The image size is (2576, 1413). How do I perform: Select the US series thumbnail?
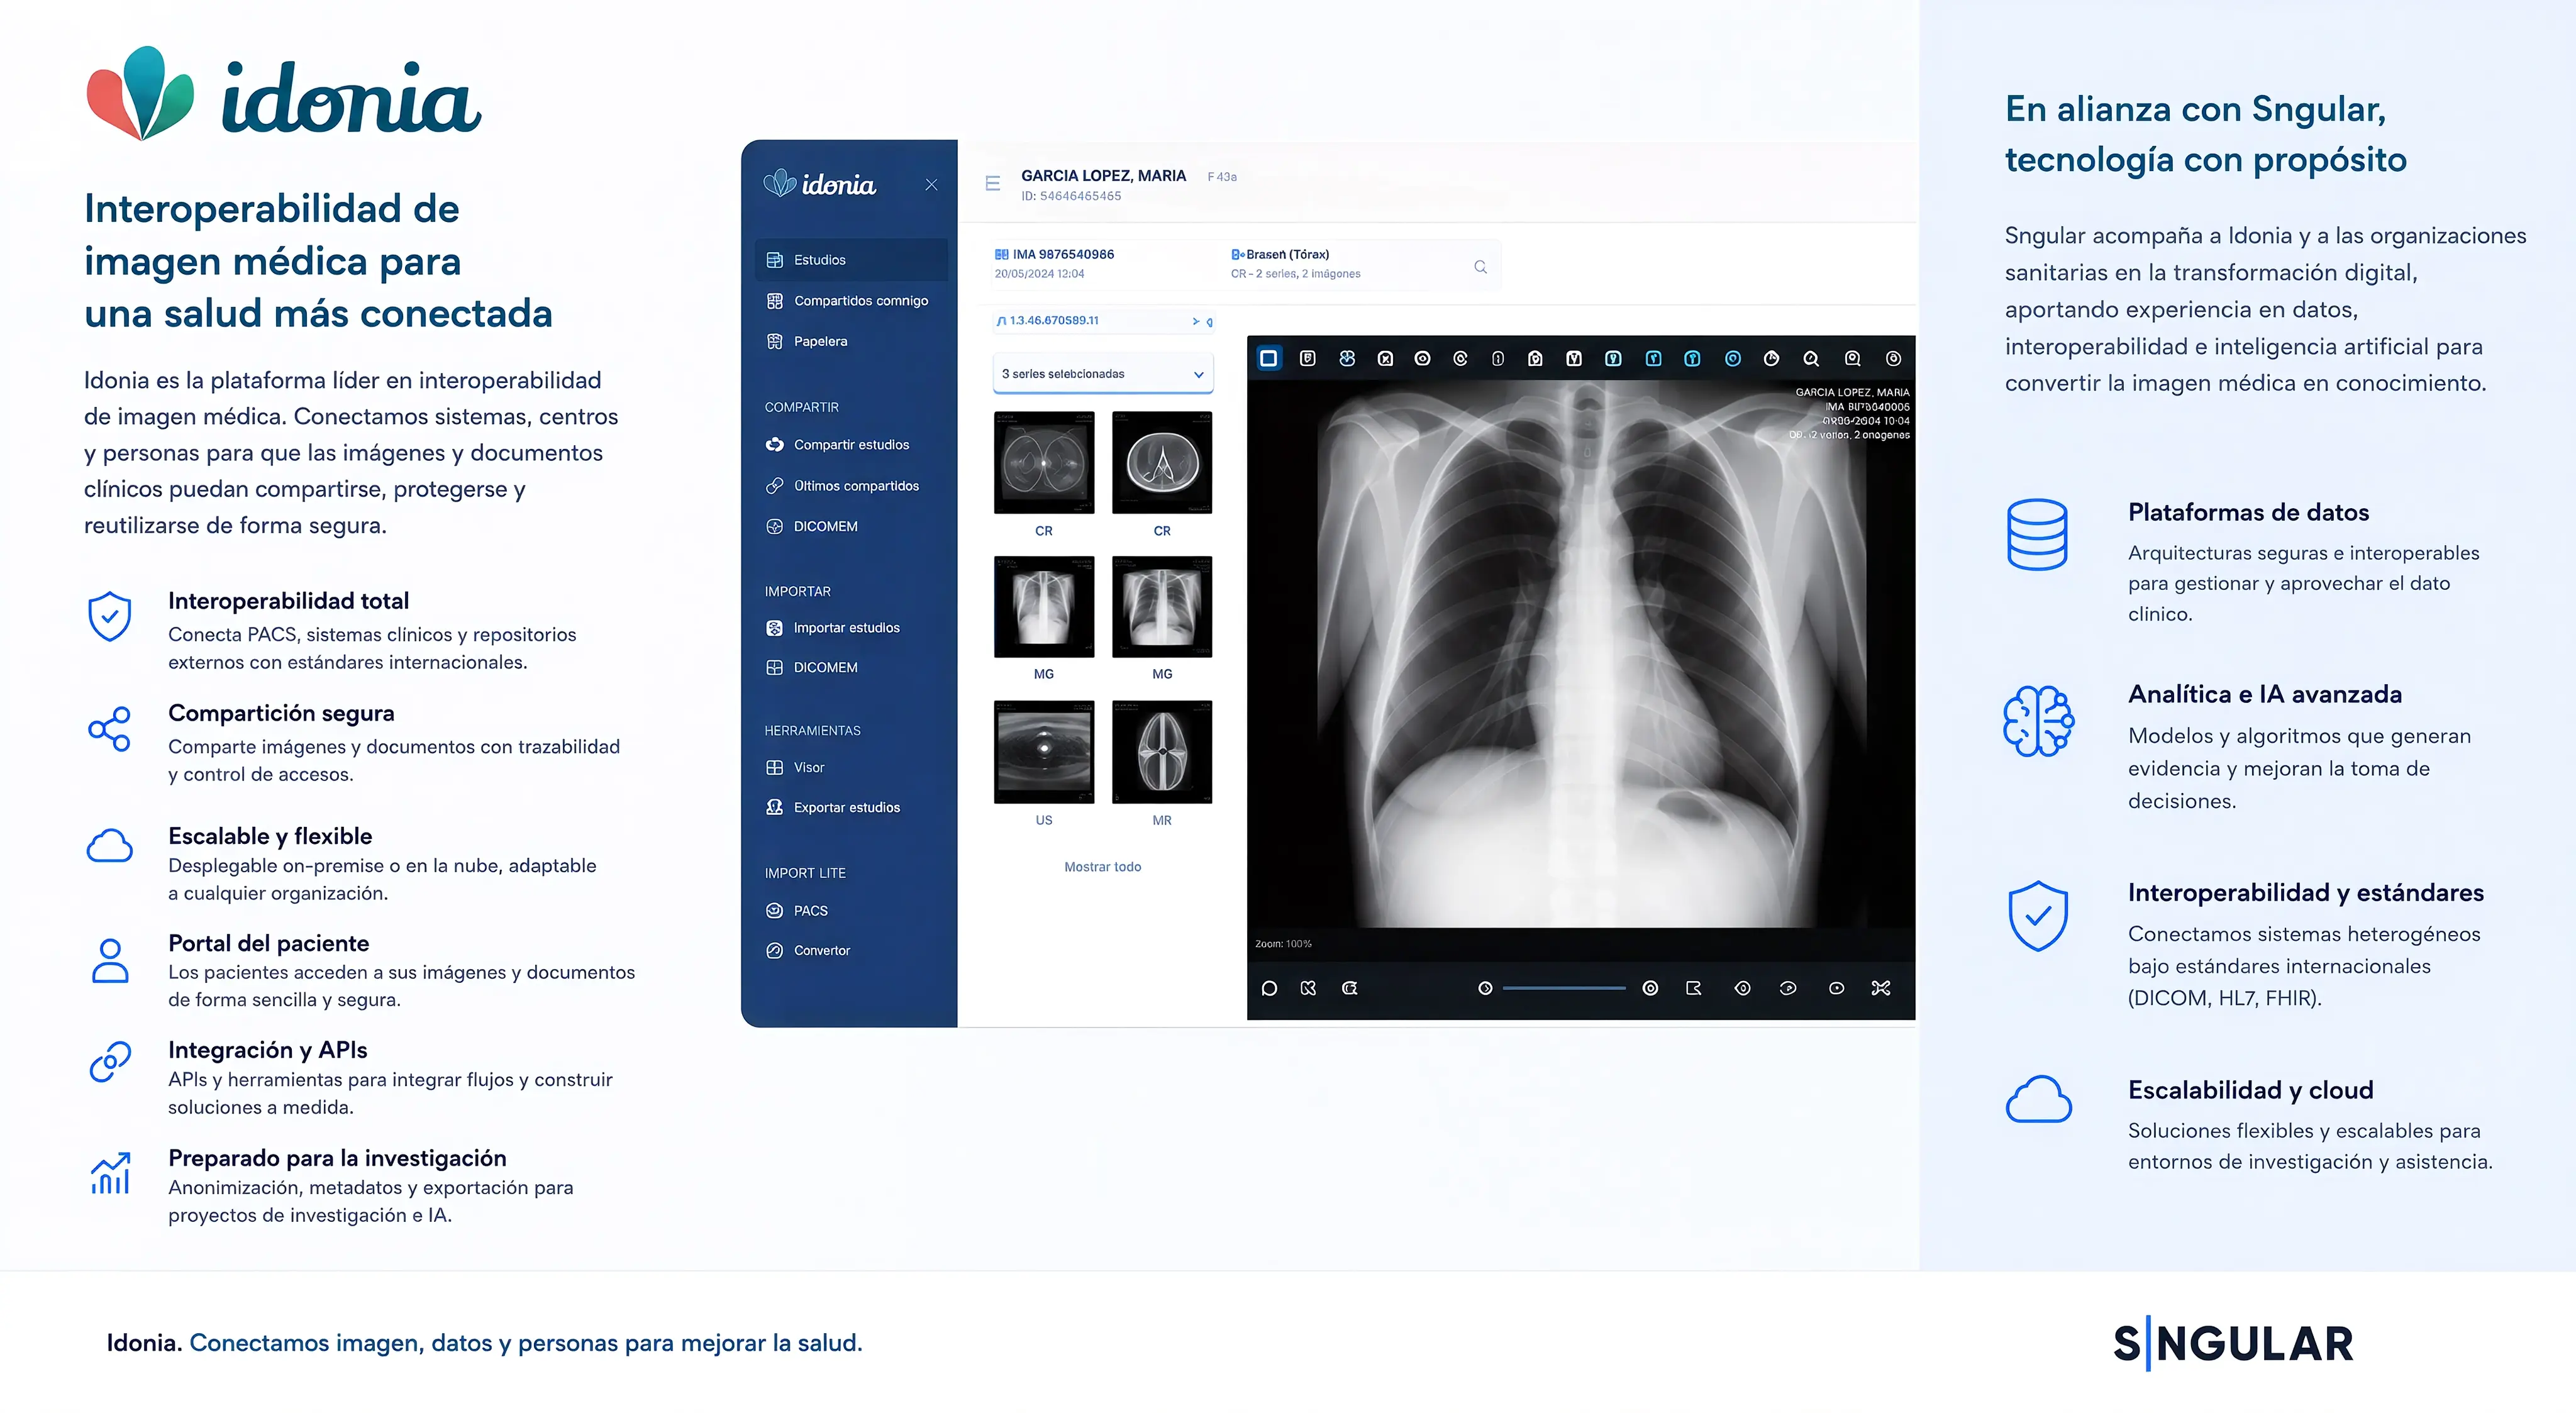(1044, 752)
